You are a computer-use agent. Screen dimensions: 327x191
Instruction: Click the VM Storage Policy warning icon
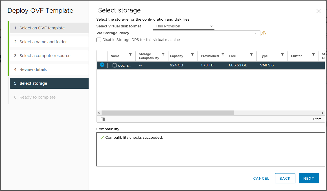[x=264, y=33]
